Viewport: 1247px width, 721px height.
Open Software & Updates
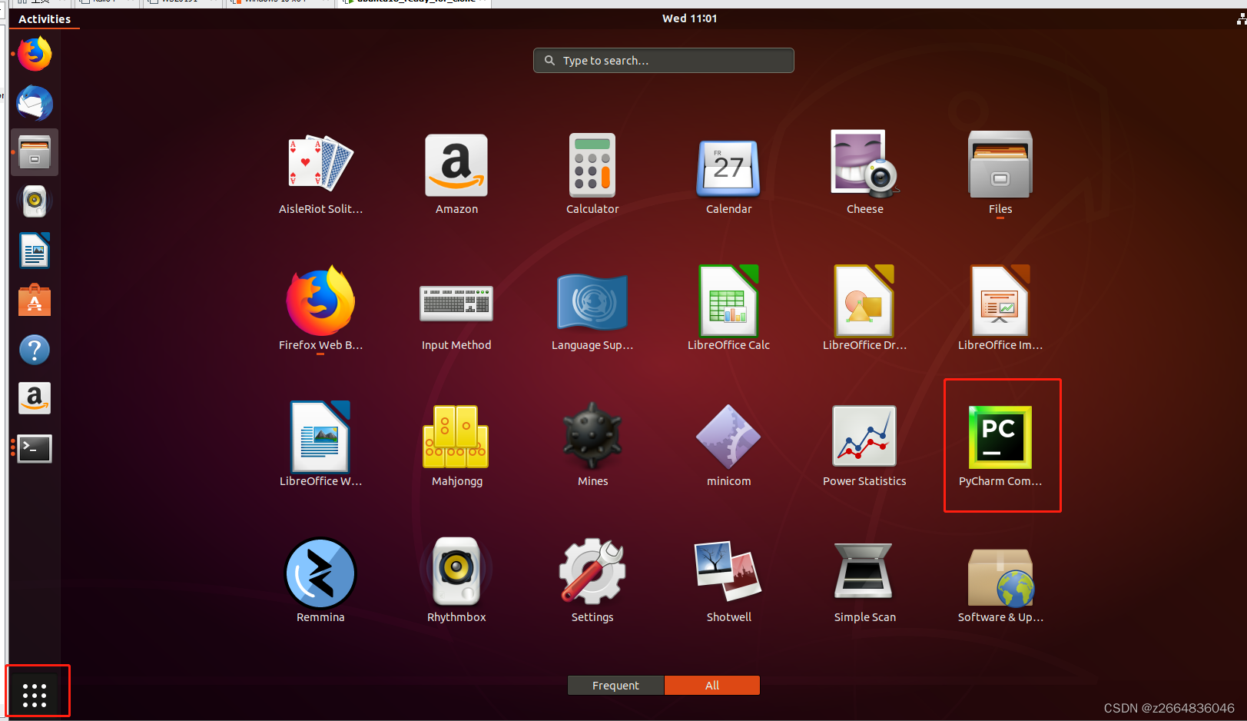coord(1000,581)
